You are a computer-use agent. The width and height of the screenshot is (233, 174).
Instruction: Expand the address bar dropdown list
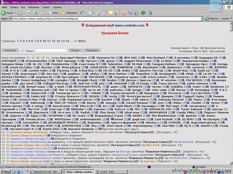(x=202, y=19)
